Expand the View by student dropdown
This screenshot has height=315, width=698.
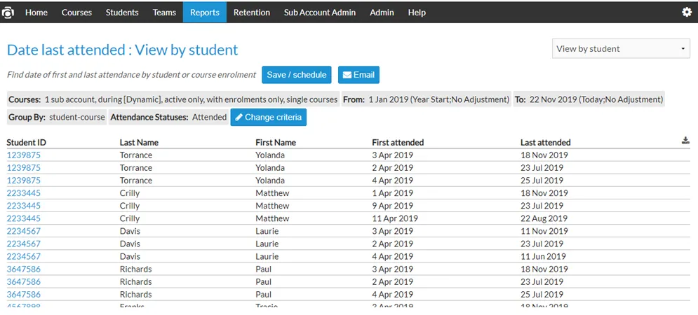(621, 49)
